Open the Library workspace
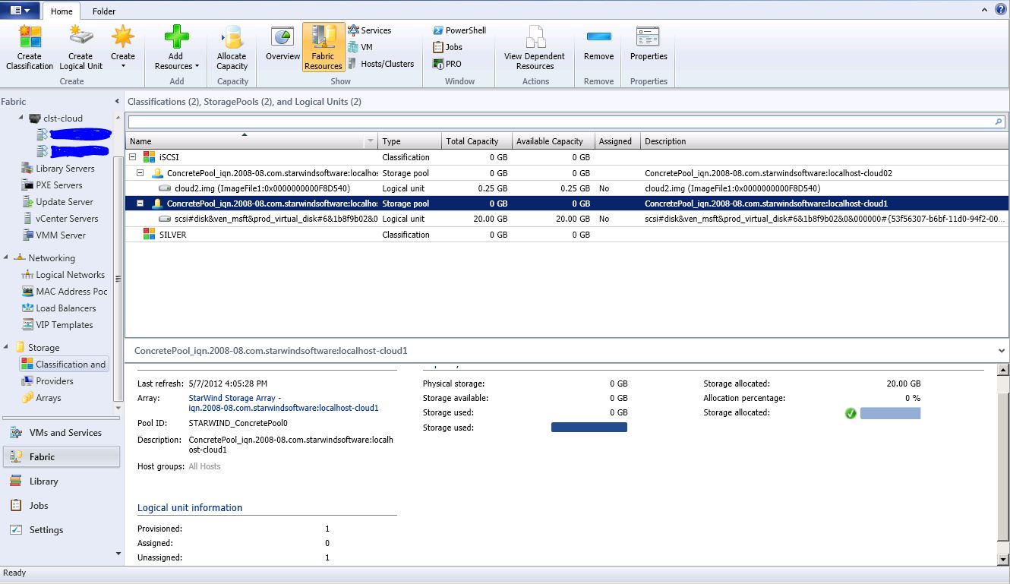The height and width of the screenshot is (584, 1010). (61, 481)
